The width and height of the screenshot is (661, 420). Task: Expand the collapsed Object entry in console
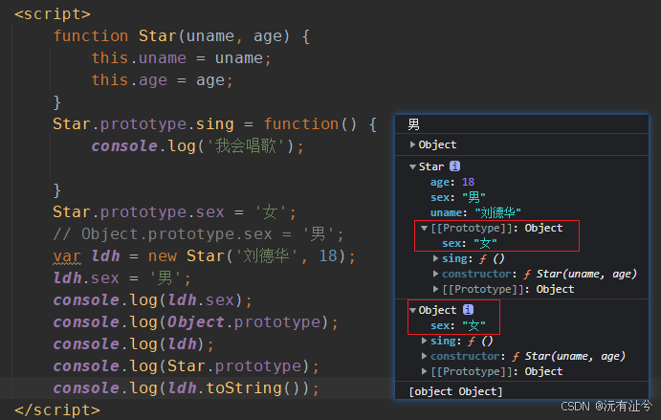point(412,144)
